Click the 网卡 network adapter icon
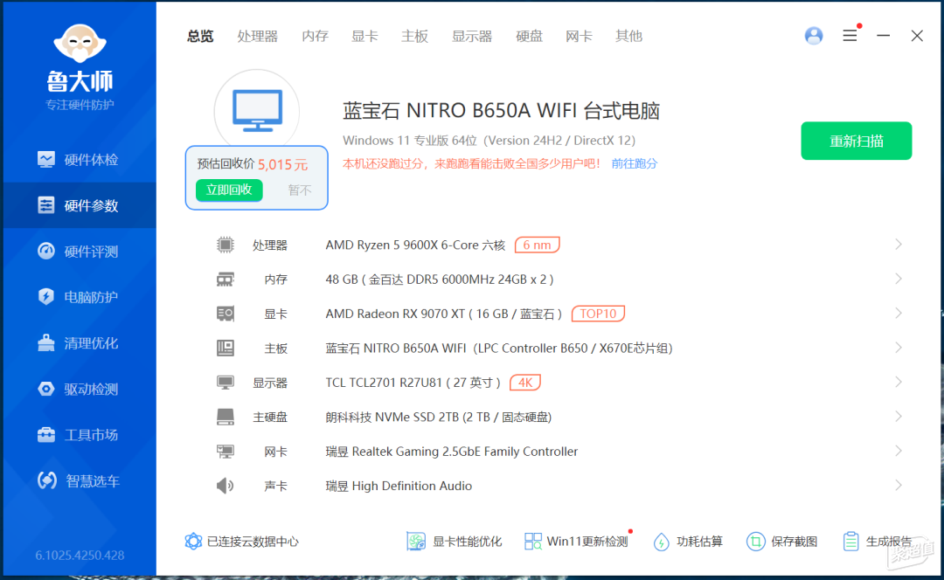944x580 pixels. [x=226, y=452]
